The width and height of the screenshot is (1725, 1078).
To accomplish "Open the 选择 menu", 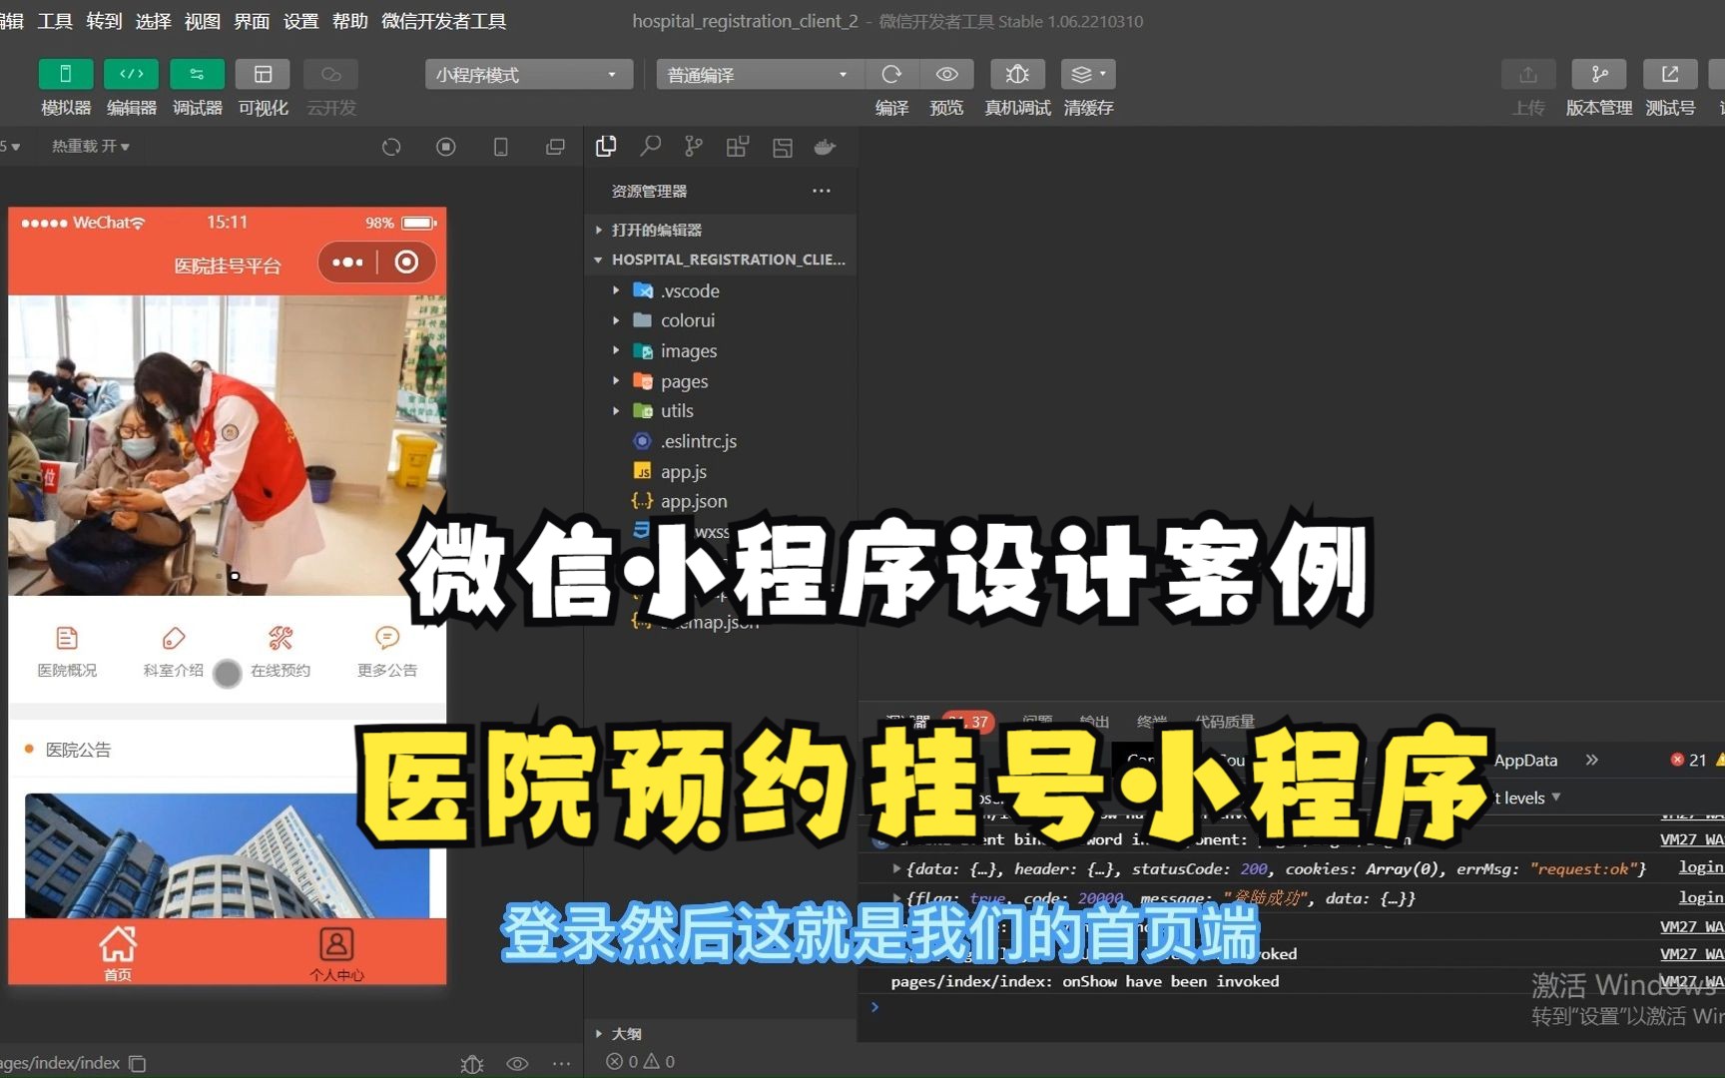I will coord(153,21).
